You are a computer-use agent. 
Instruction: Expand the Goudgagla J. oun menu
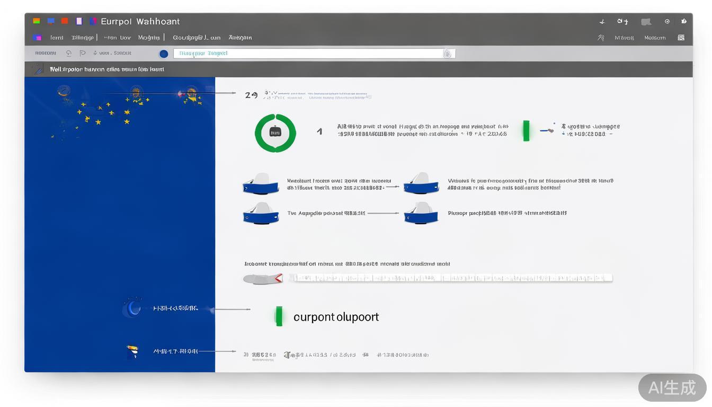pos(197,38)
